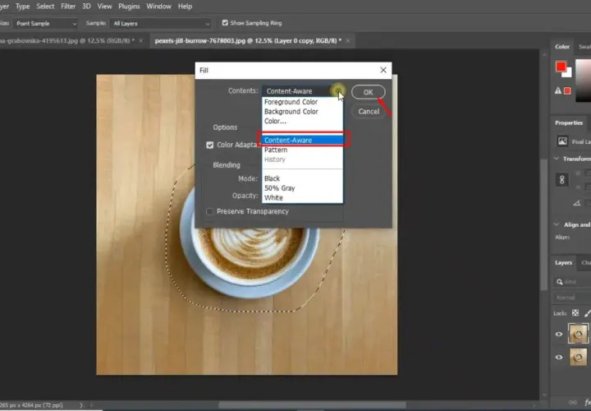591x411 pixels.
Task: Click the lock transparent pixels icon
Action: coord(575,313)
